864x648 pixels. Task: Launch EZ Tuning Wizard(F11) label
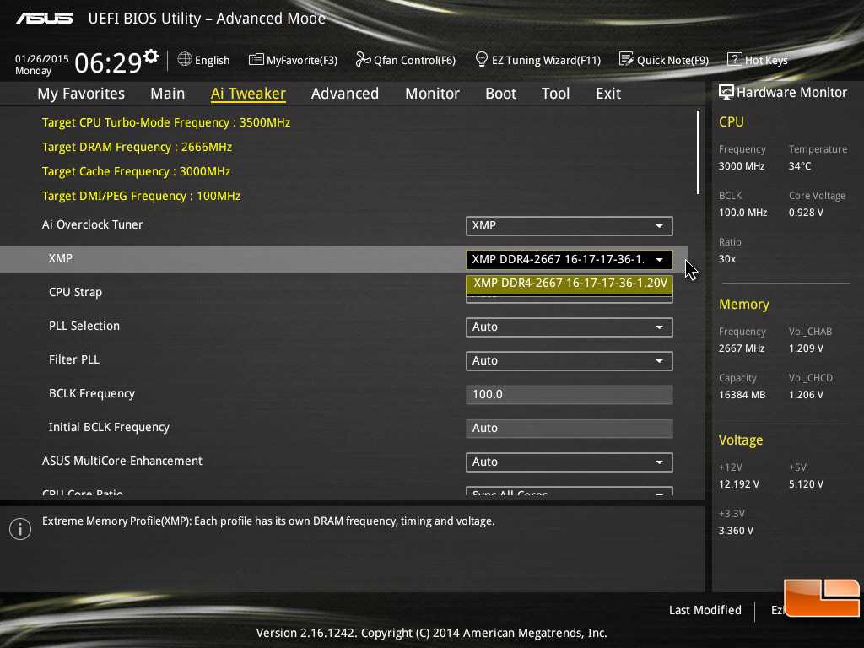[546, 60]
